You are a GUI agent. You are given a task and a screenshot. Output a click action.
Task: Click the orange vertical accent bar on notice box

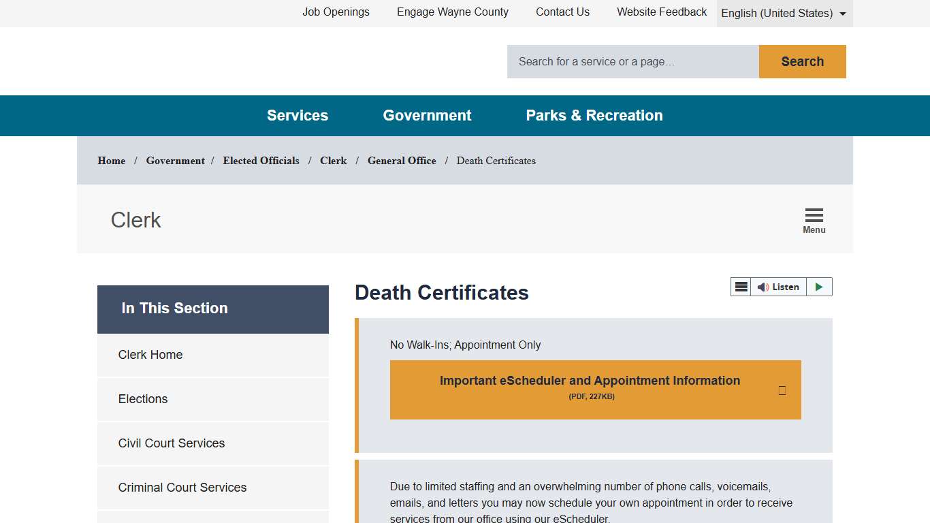click(x=357, y=385)
